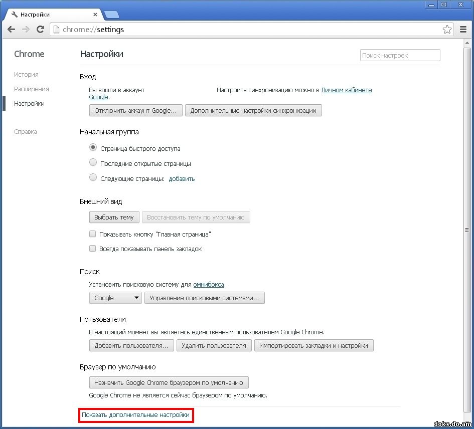
Task: Enable Показывать кнопку "Главная страница" checkbox
Action: click(92, 234)
